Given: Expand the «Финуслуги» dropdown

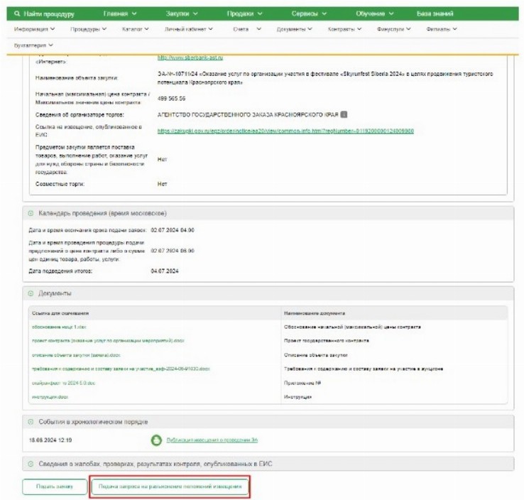Looking at the screenshot, I should point(393,29).
